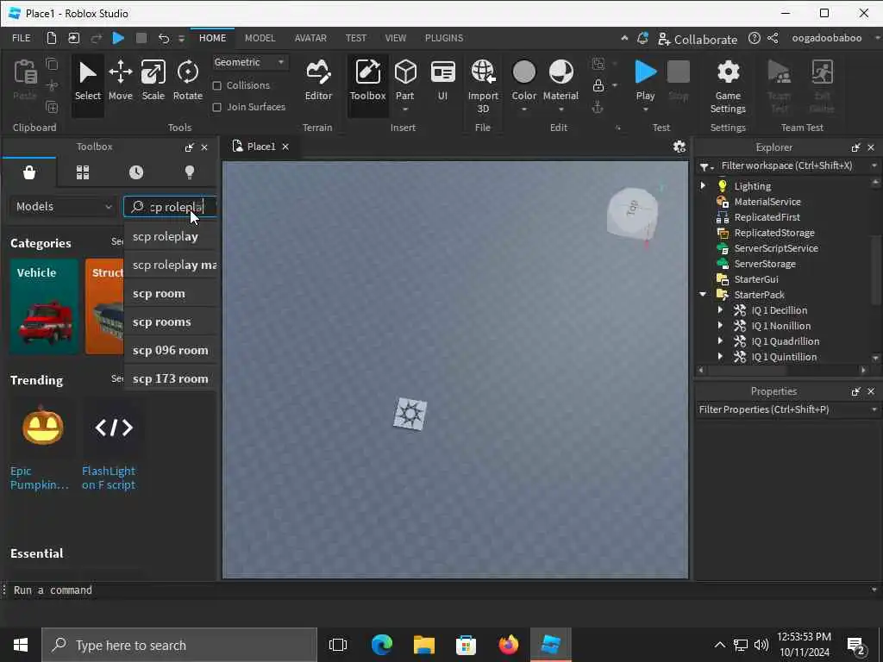Viewport: 883px width, 662px height.
Task: Toggle the Collisions checkbox
Action: [x=216, y=85]
